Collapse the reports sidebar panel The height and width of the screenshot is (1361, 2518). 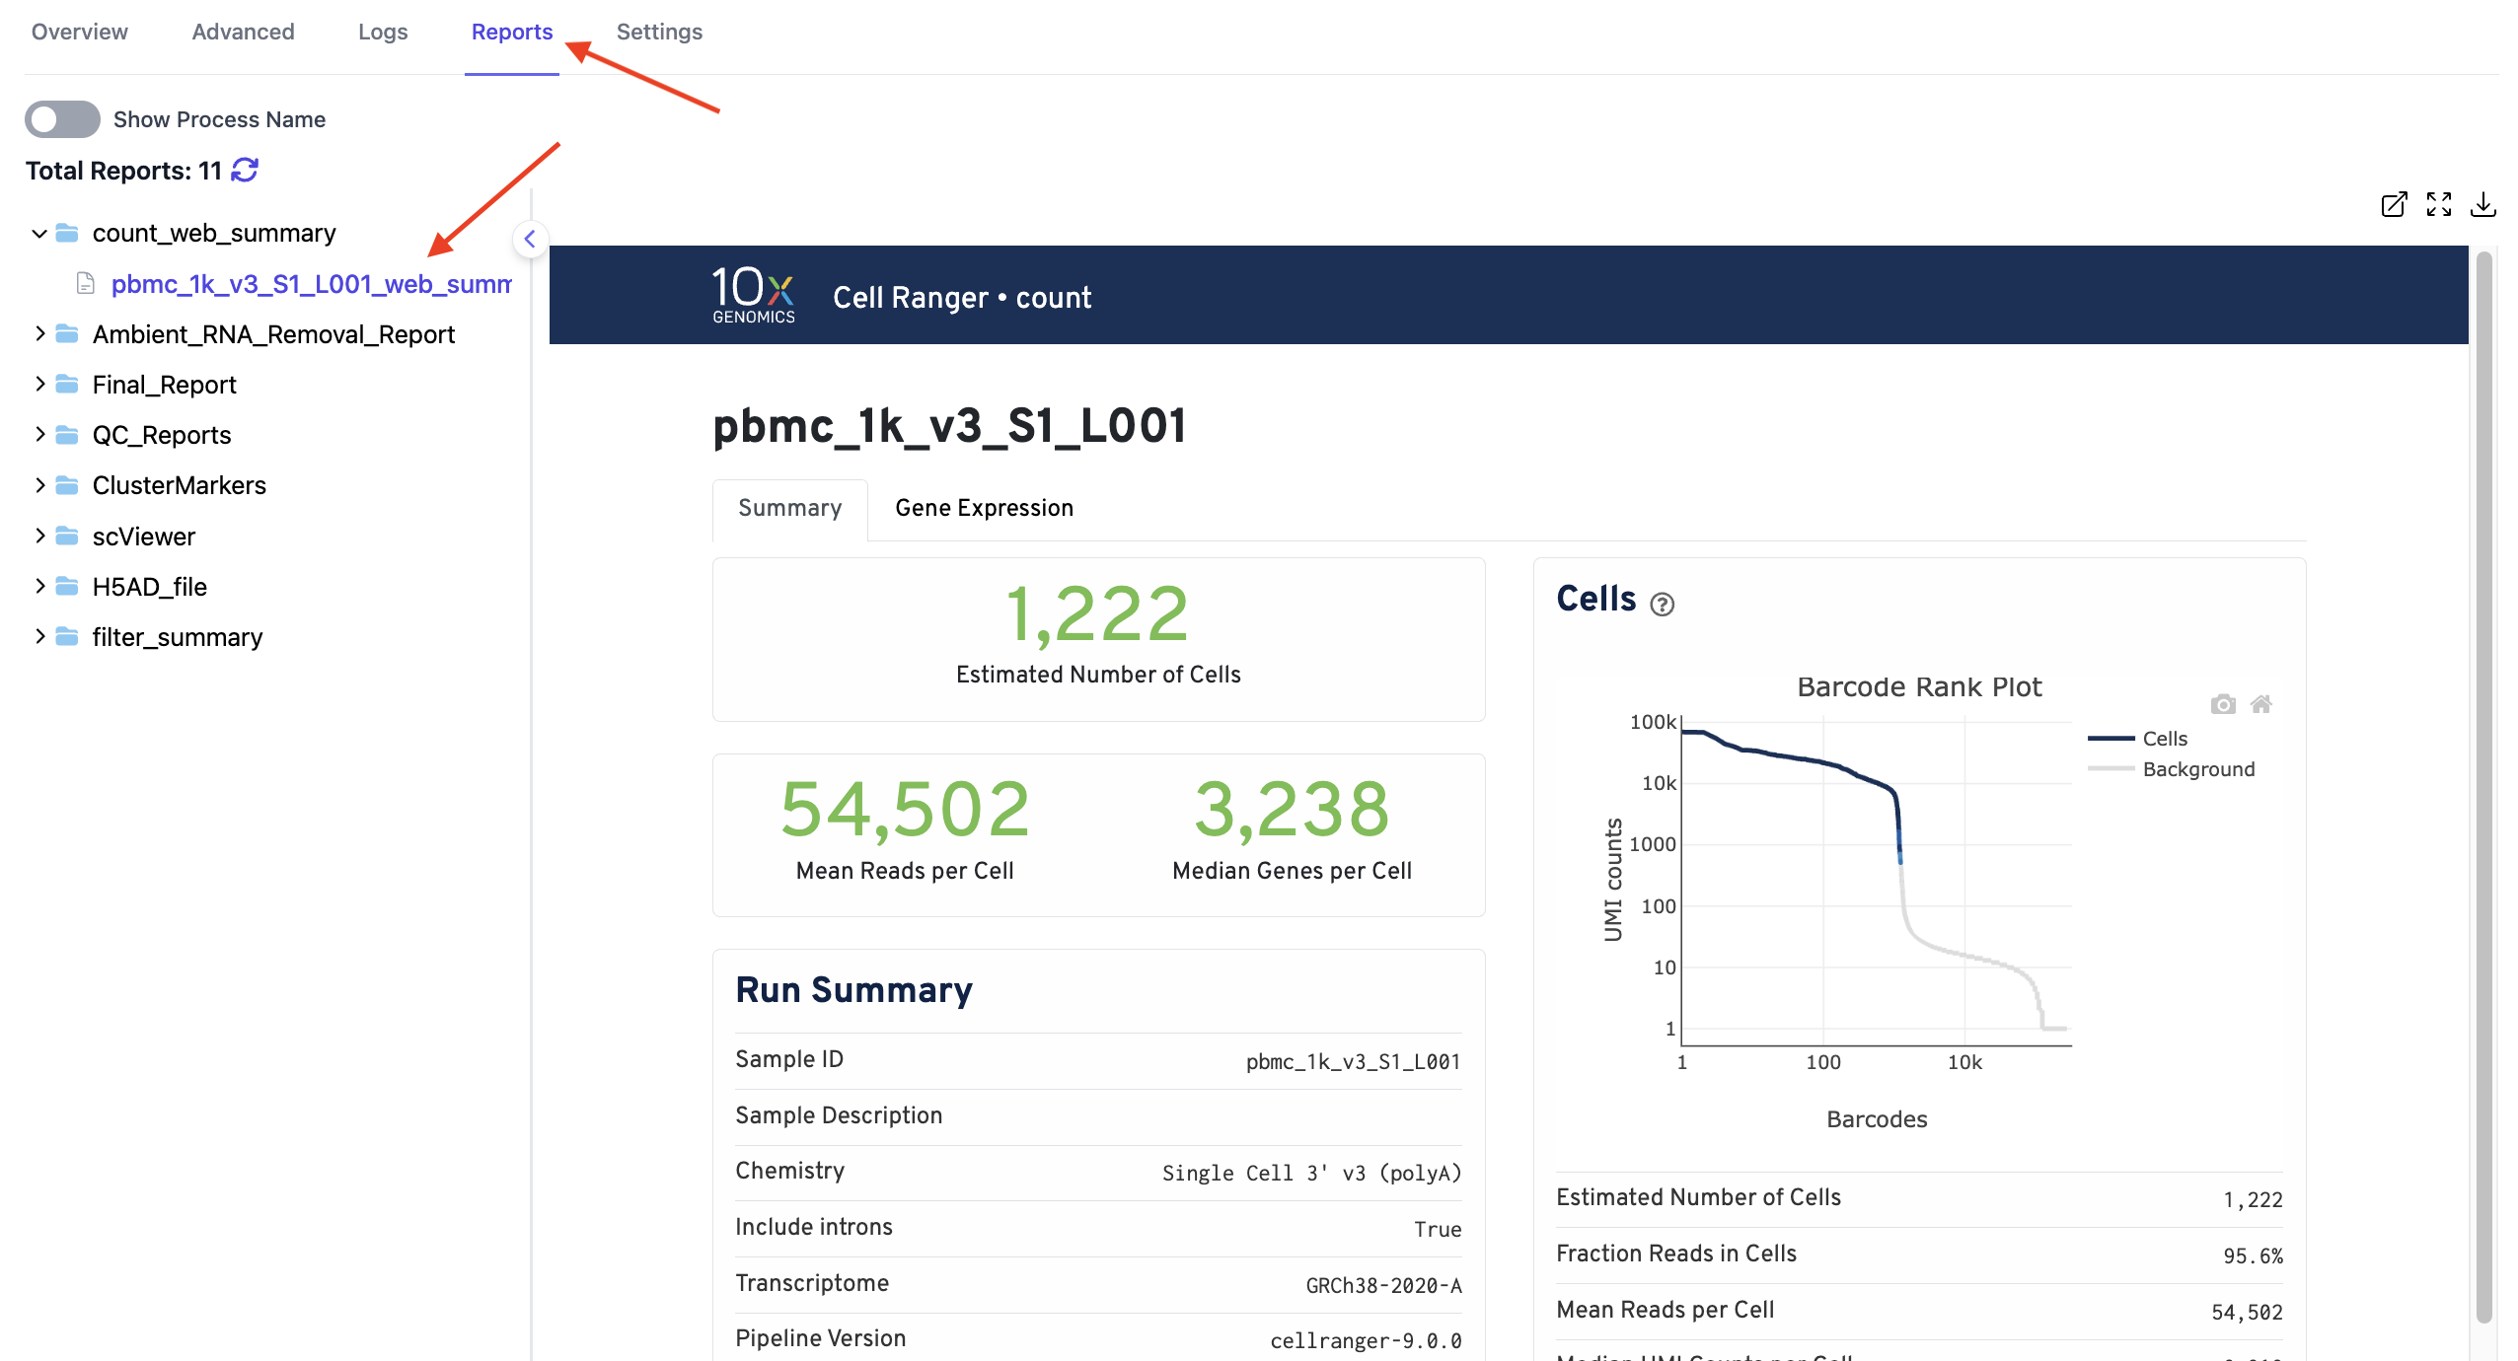[530, 239]
